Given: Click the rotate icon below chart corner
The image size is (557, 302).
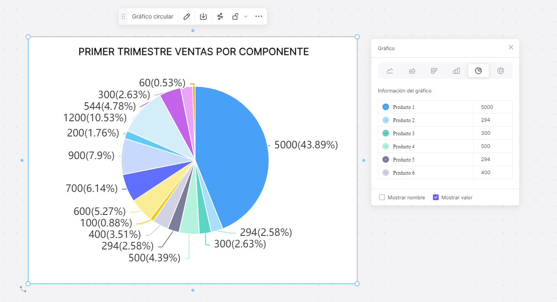Looking at the screenshot, I should [x=23, y=289].
